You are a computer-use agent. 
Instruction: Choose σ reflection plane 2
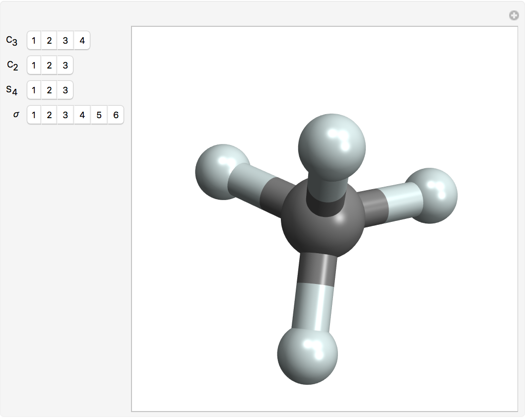[x=49, y=115]
